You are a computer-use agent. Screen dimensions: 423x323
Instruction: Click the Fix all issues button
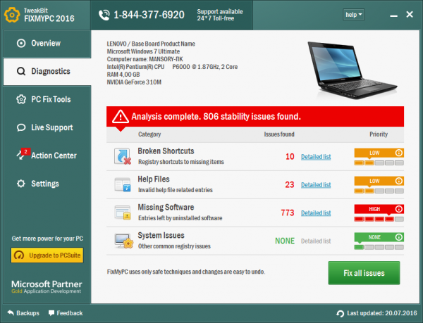(364, 273)
